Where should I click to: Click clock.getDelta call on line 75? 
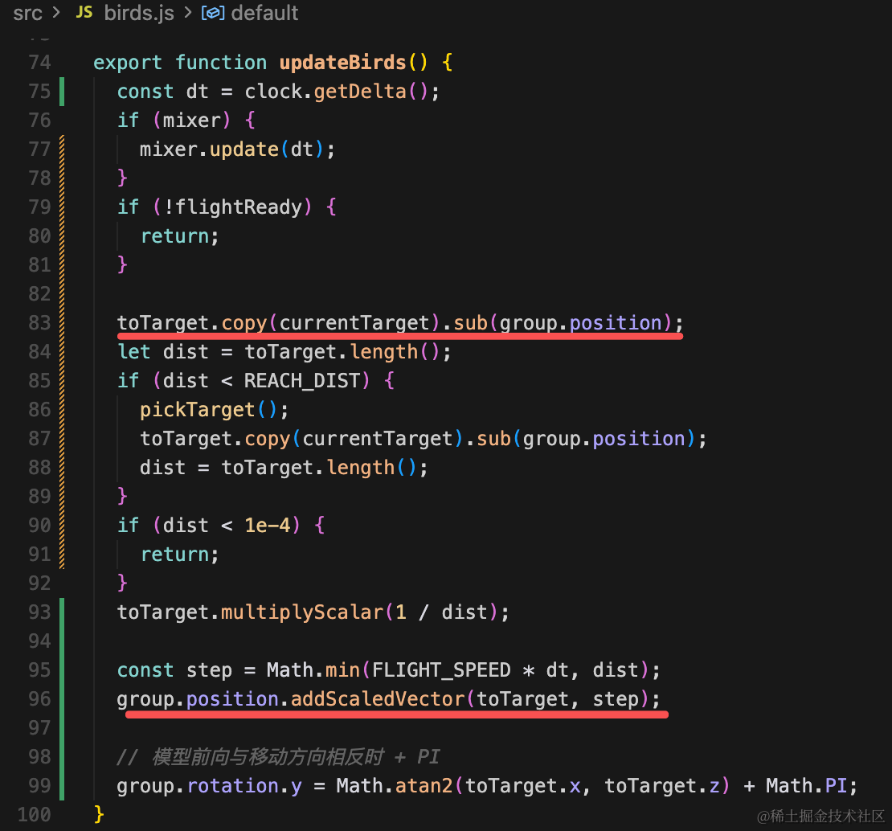(336, 92)
